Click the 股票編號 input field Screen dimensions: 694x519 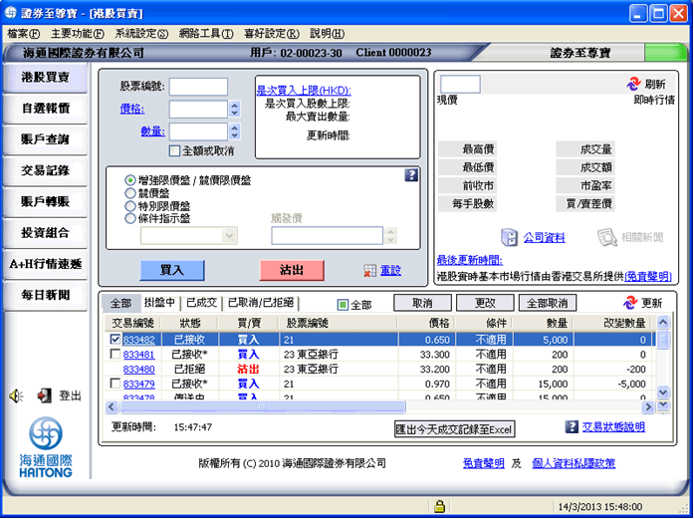tap(199, 87)
